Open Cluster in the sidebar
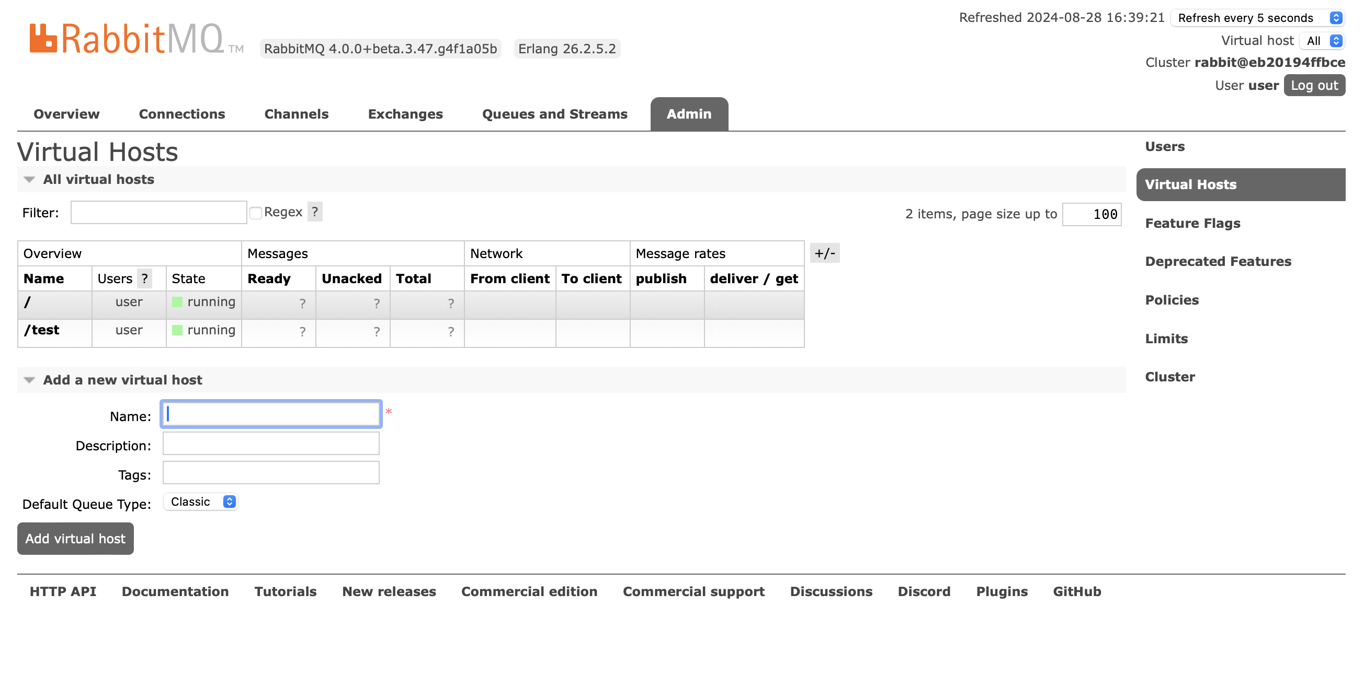The height and width of the screenshot is (676, 1364). (x=1169, y=377)
